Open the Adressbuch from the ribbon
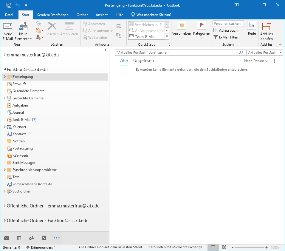Viewport: 285px width, 251px height. coord(225,30)
